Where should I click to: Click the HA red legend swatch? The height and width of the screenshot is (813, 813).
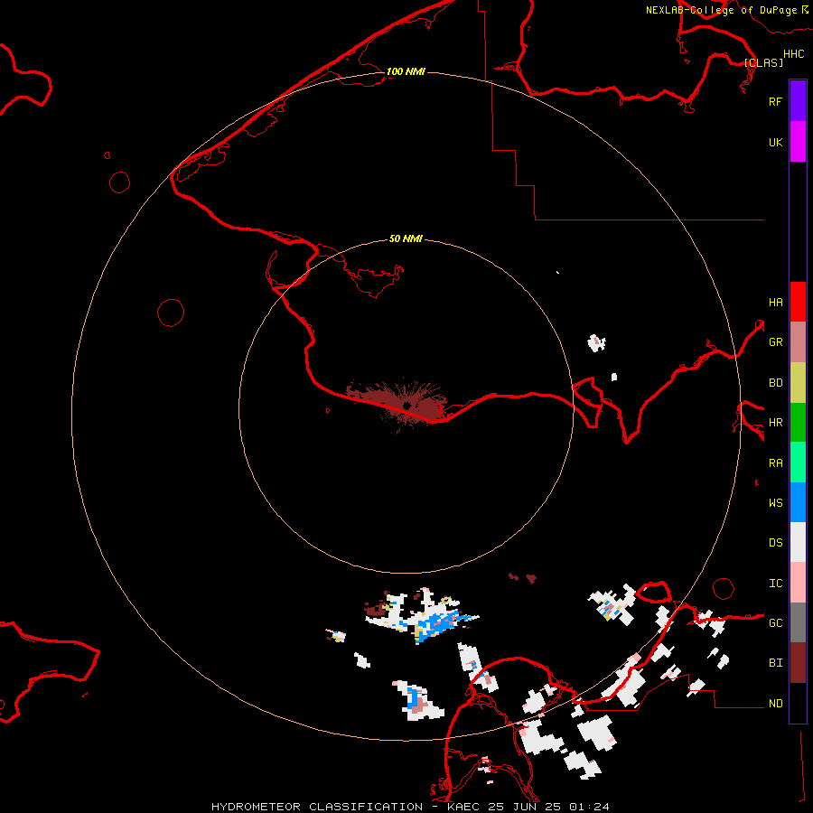(798, 302)
